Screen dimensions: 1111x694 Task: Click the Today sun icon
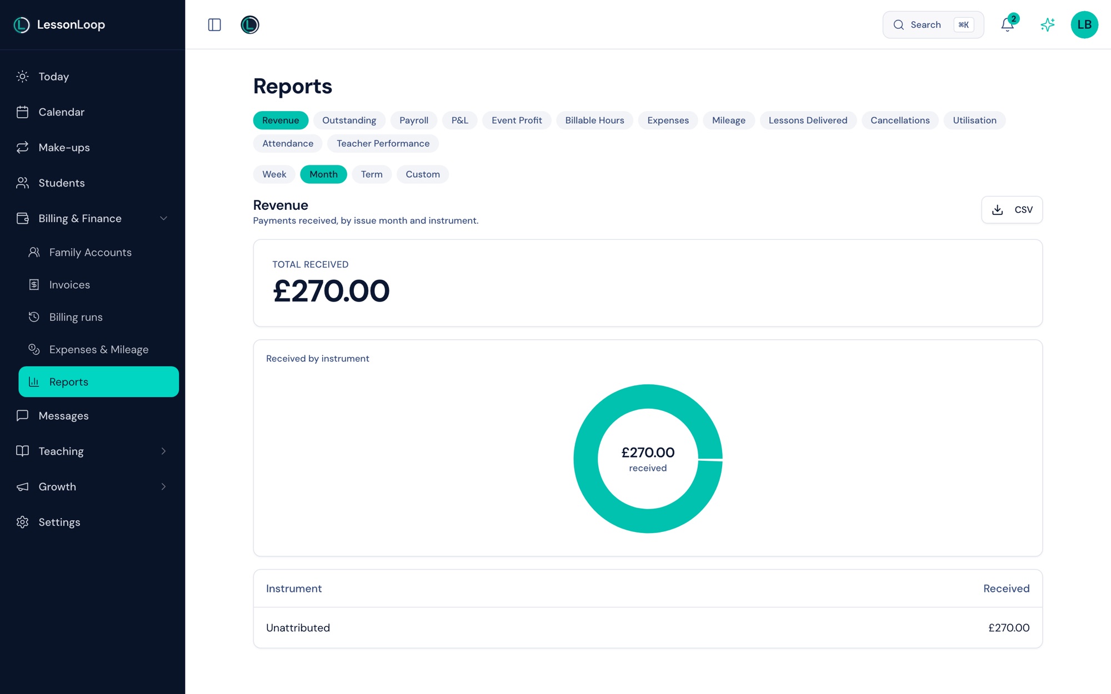click(x=22, y=77)
